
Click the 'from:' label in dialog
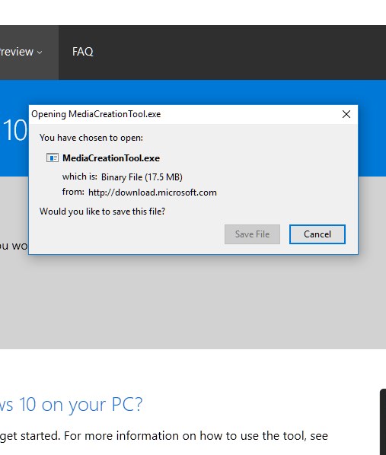(x=73, y=192)
